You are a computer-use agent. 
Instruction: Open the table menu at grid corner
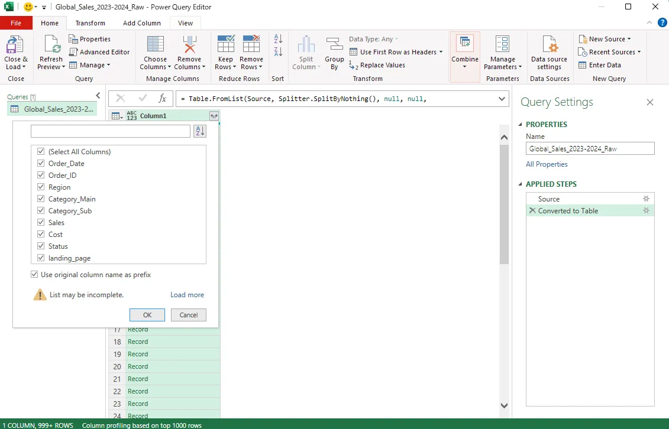[117, 116]
